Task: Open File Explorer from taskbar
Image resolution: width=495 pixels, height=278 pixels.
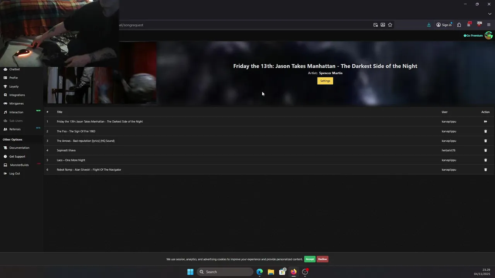Action: pyautogui.click(x=271, y=272)
